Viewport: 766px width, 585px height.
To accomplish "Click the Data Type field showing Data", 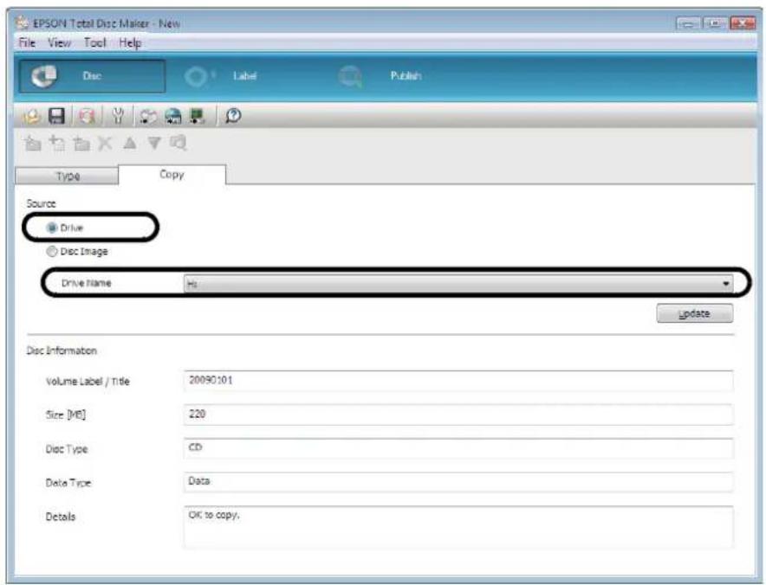I will click(x=458, y=481).
